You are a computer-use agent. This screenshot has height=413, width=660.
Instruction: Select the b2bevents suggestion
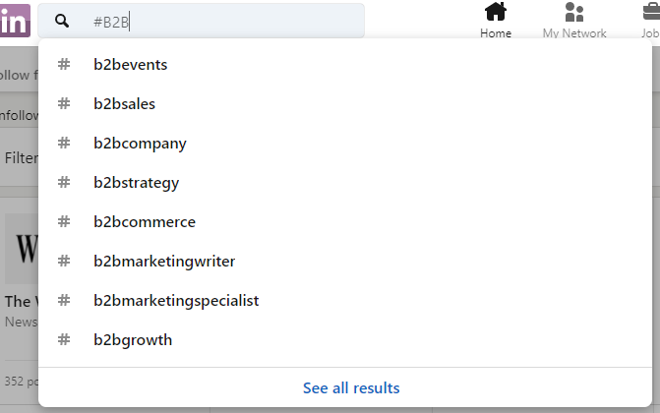pyautogui.click(x=131, y=65)
